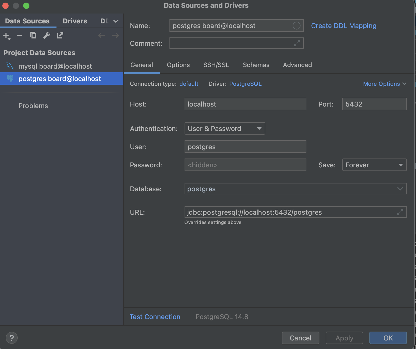The image size is (416, 349).
Task: Select the PostgreSQL elephant icon data source
Action: [10, 78]
